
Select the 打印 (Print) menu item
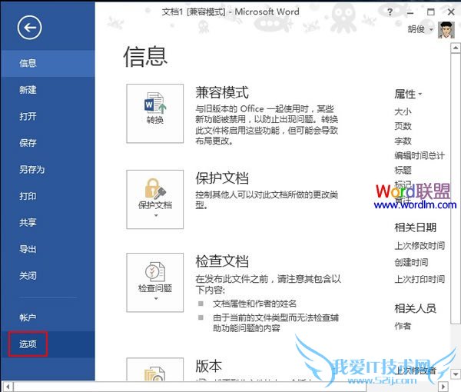[48, 196]
